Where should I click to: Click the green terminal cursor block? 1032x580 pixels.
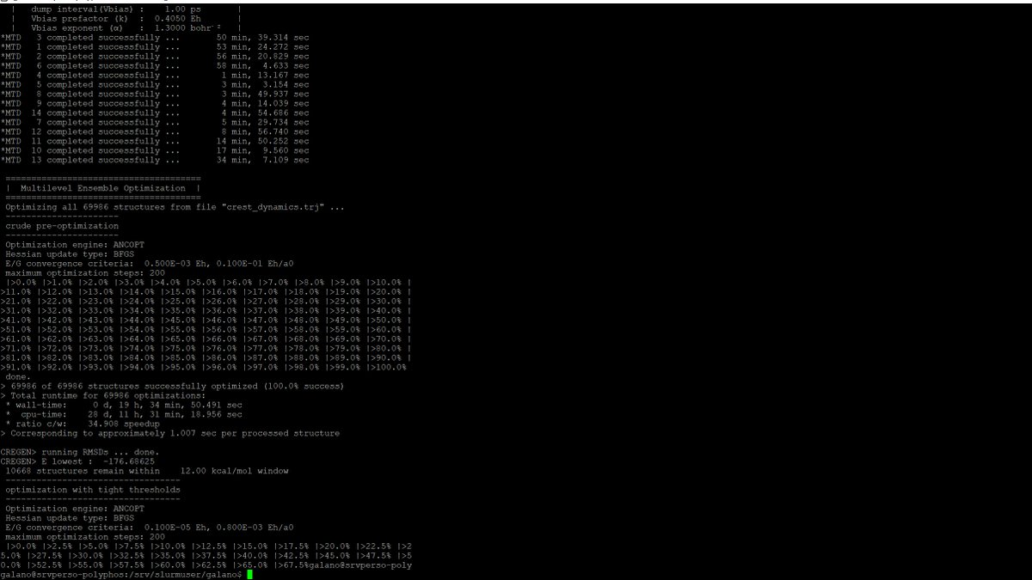[x=250, y=575]
